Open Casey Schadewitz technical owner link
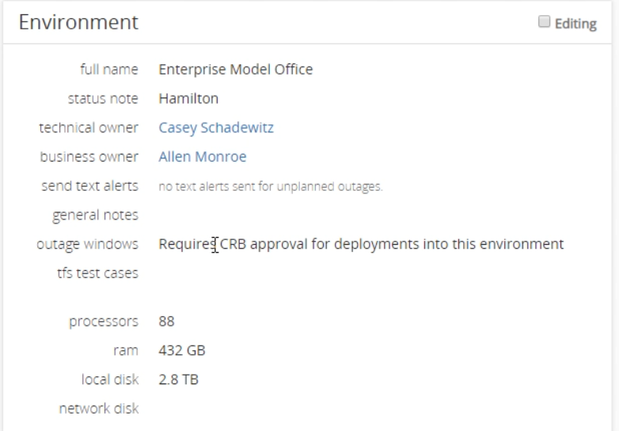The width and height of the screenshot is (619, 431). tap(216, 128)
